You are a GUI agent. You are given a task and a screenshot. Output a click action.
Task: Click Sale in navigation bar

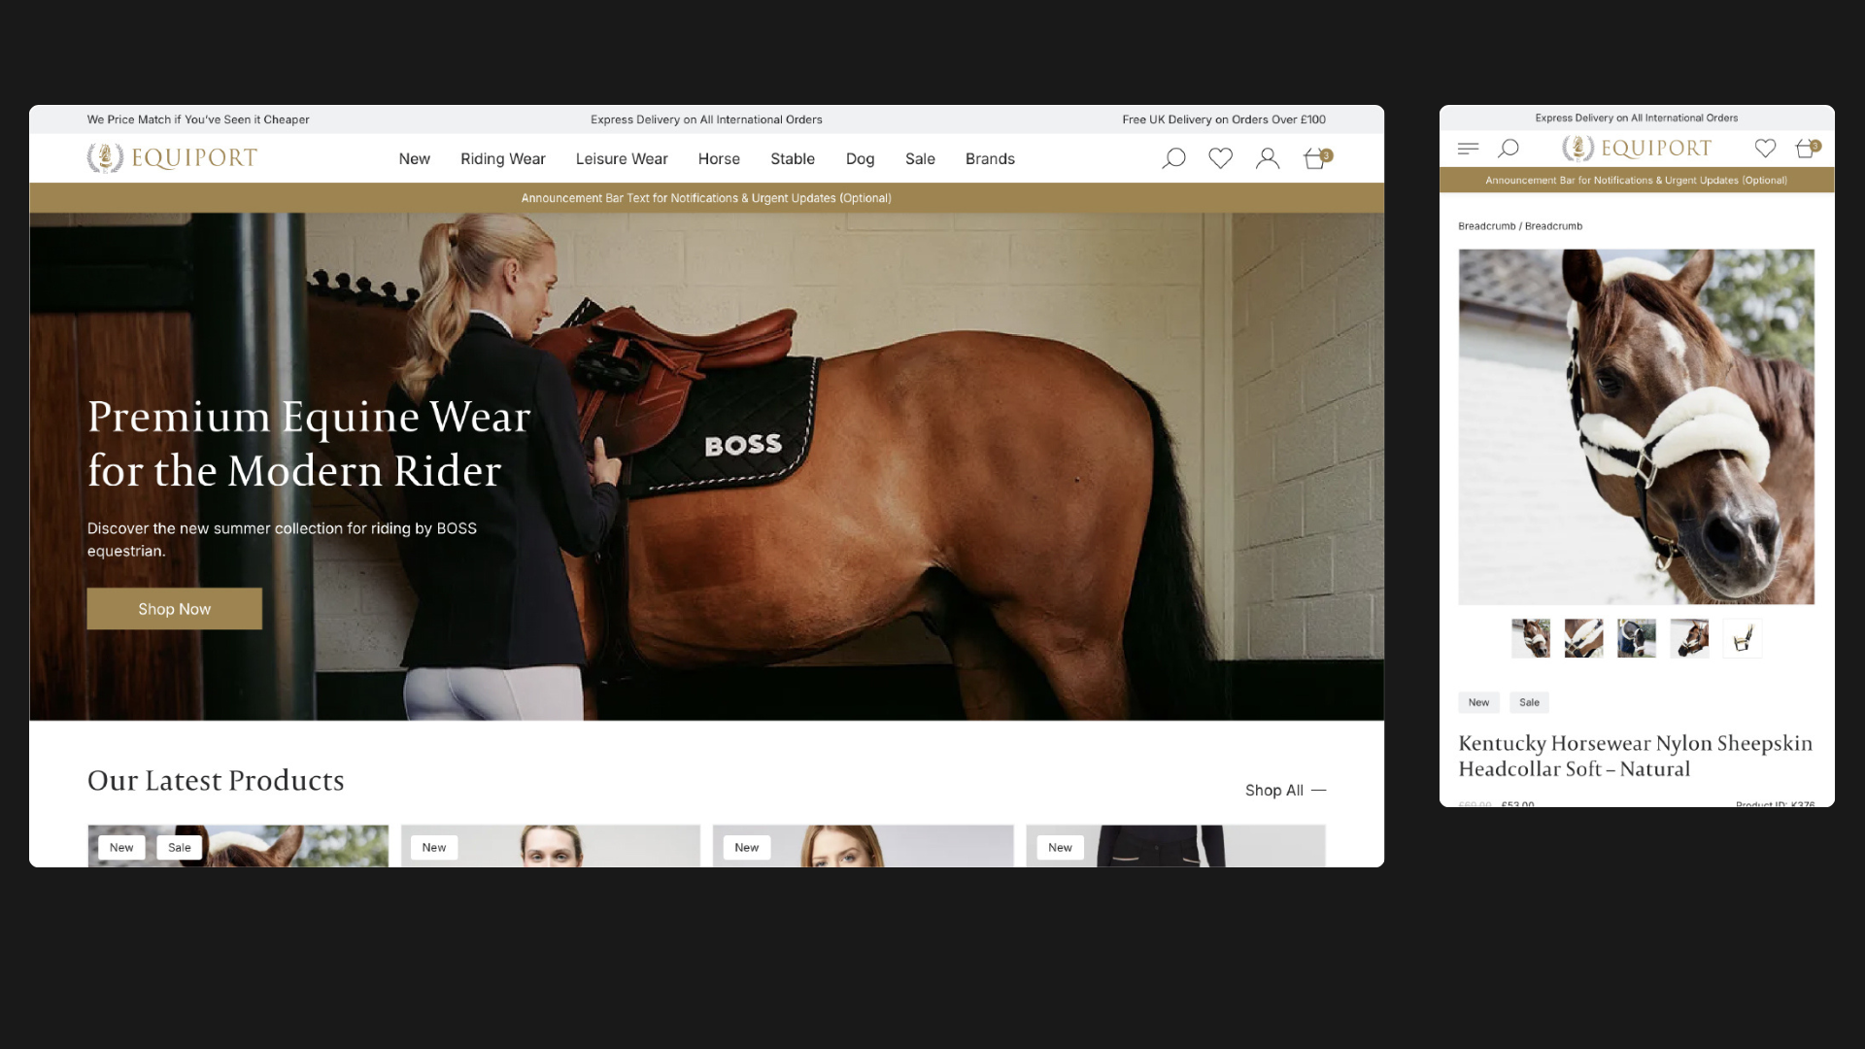920,159
